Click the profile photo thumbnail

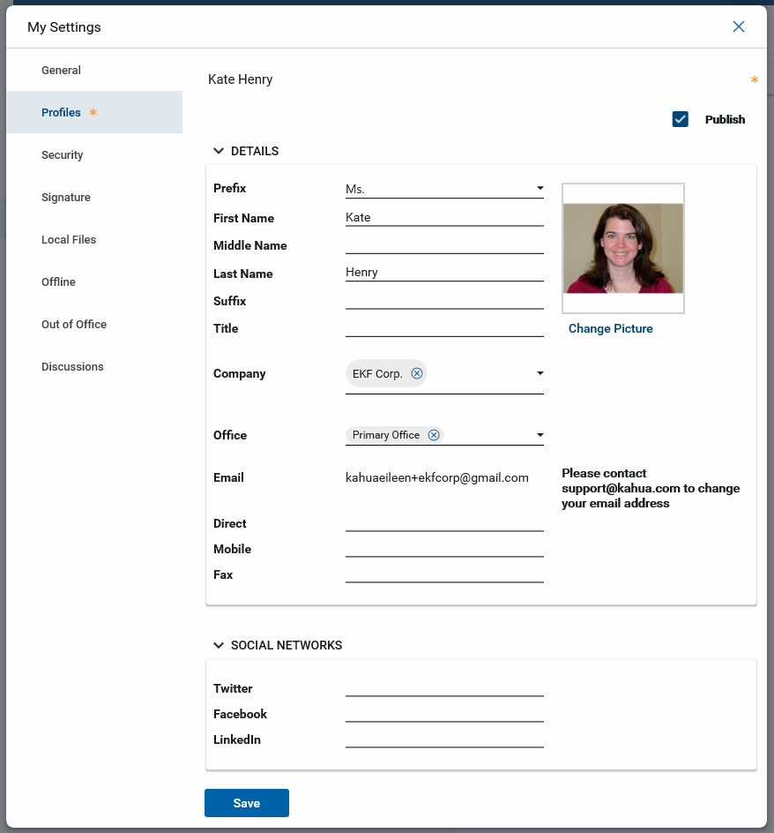pos(623,248)
